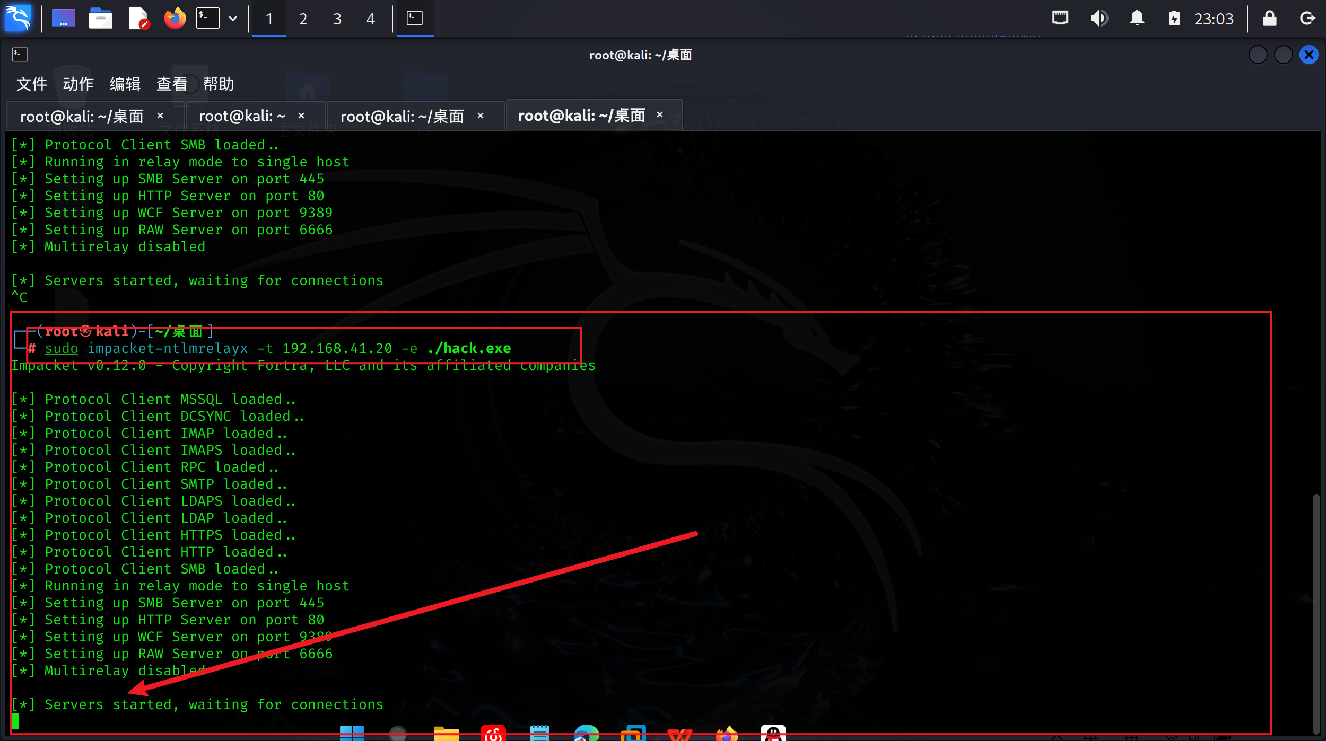This screenshot has height=741, width=1326.
Task: Open the text editor panel launcher
Action: (138, 19)
